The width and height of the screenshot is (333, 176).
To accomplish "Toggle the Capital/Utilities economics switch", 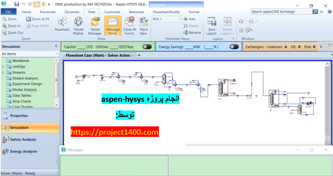I will click(x=147, y=47).
